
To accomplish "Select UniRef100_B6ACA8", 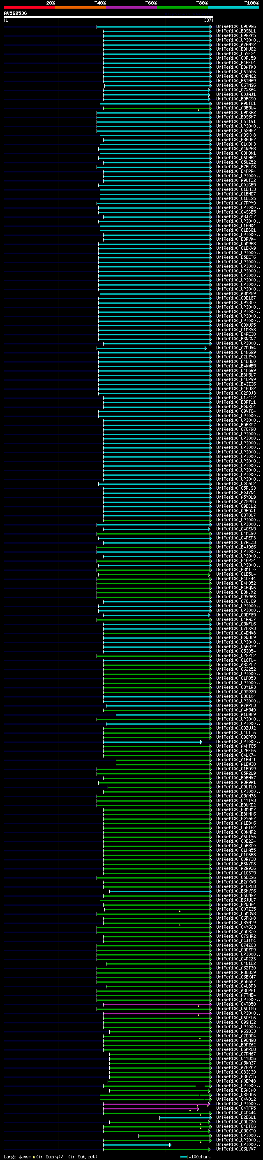I will pyautogui.click(x=236, y=1090).
